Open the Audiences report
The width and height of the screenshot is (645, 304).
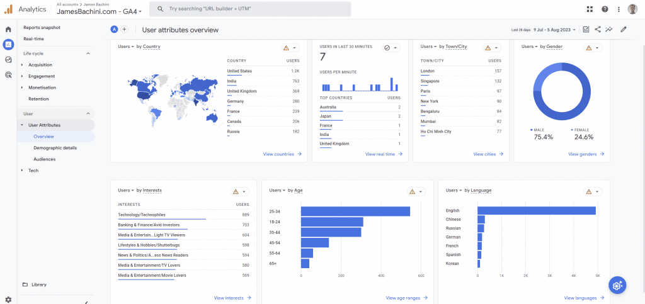pyautogui.click(x=45, y=159)
